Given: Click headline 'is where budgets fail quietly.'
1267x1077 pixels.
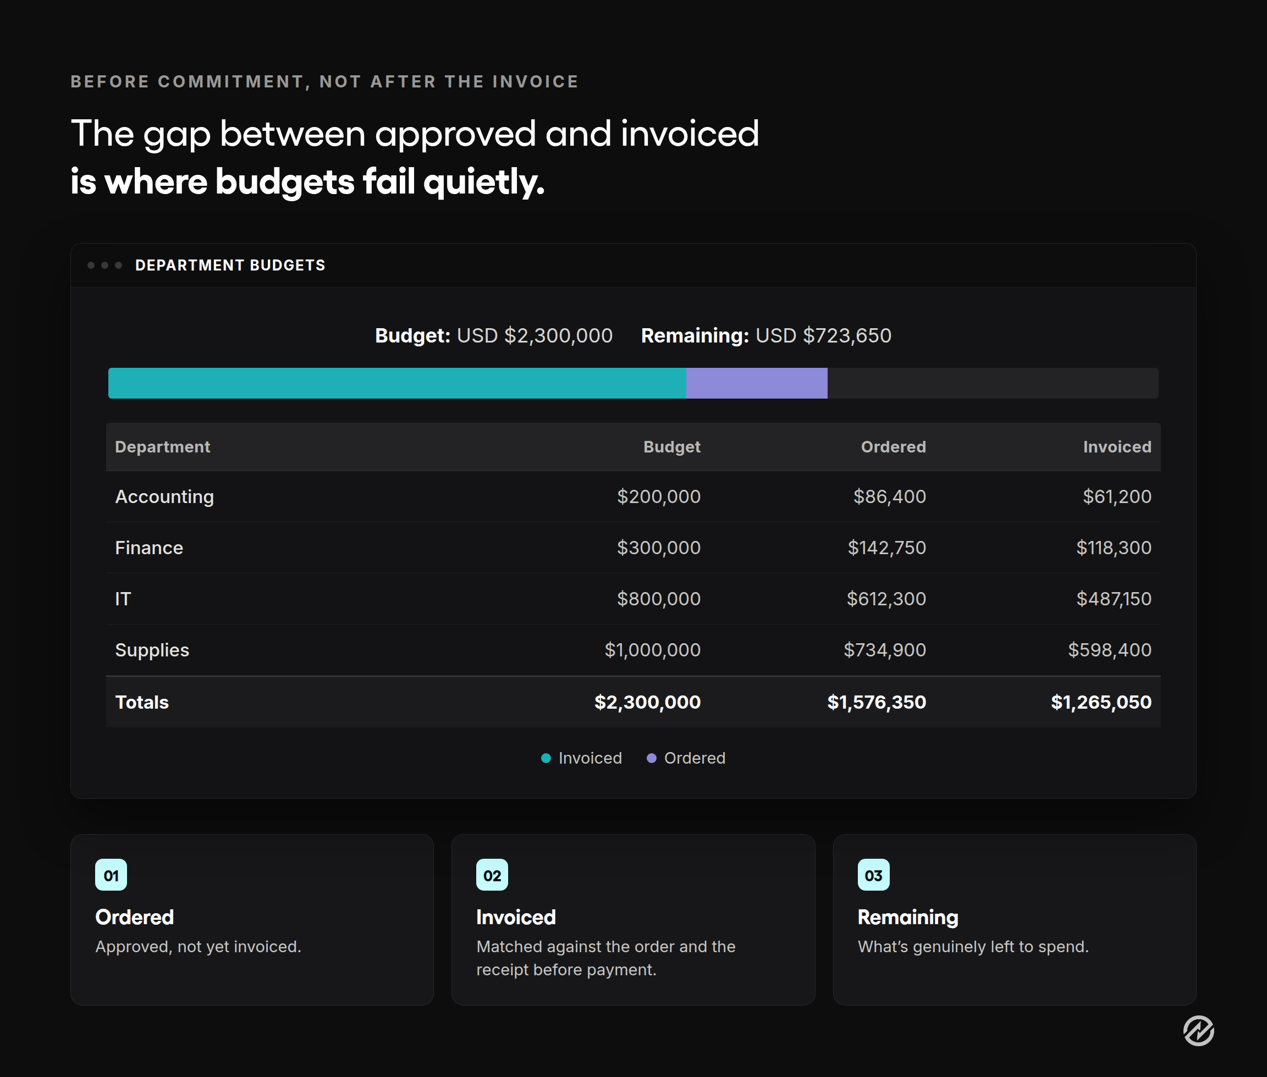Looking at the screenshot, I should pyautogui.click(x=307, y=182).
